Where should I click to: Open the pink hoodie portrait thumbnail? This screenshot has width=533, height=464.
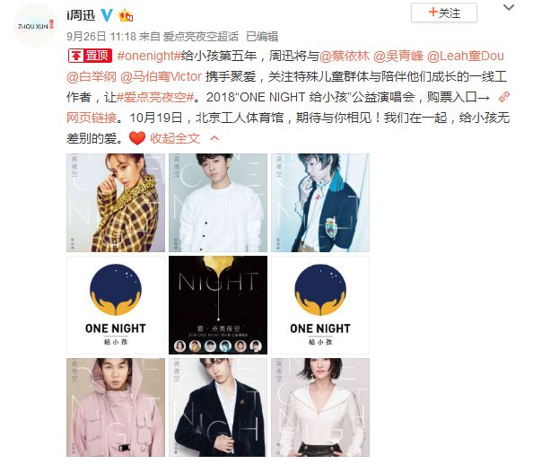[116, 407]
